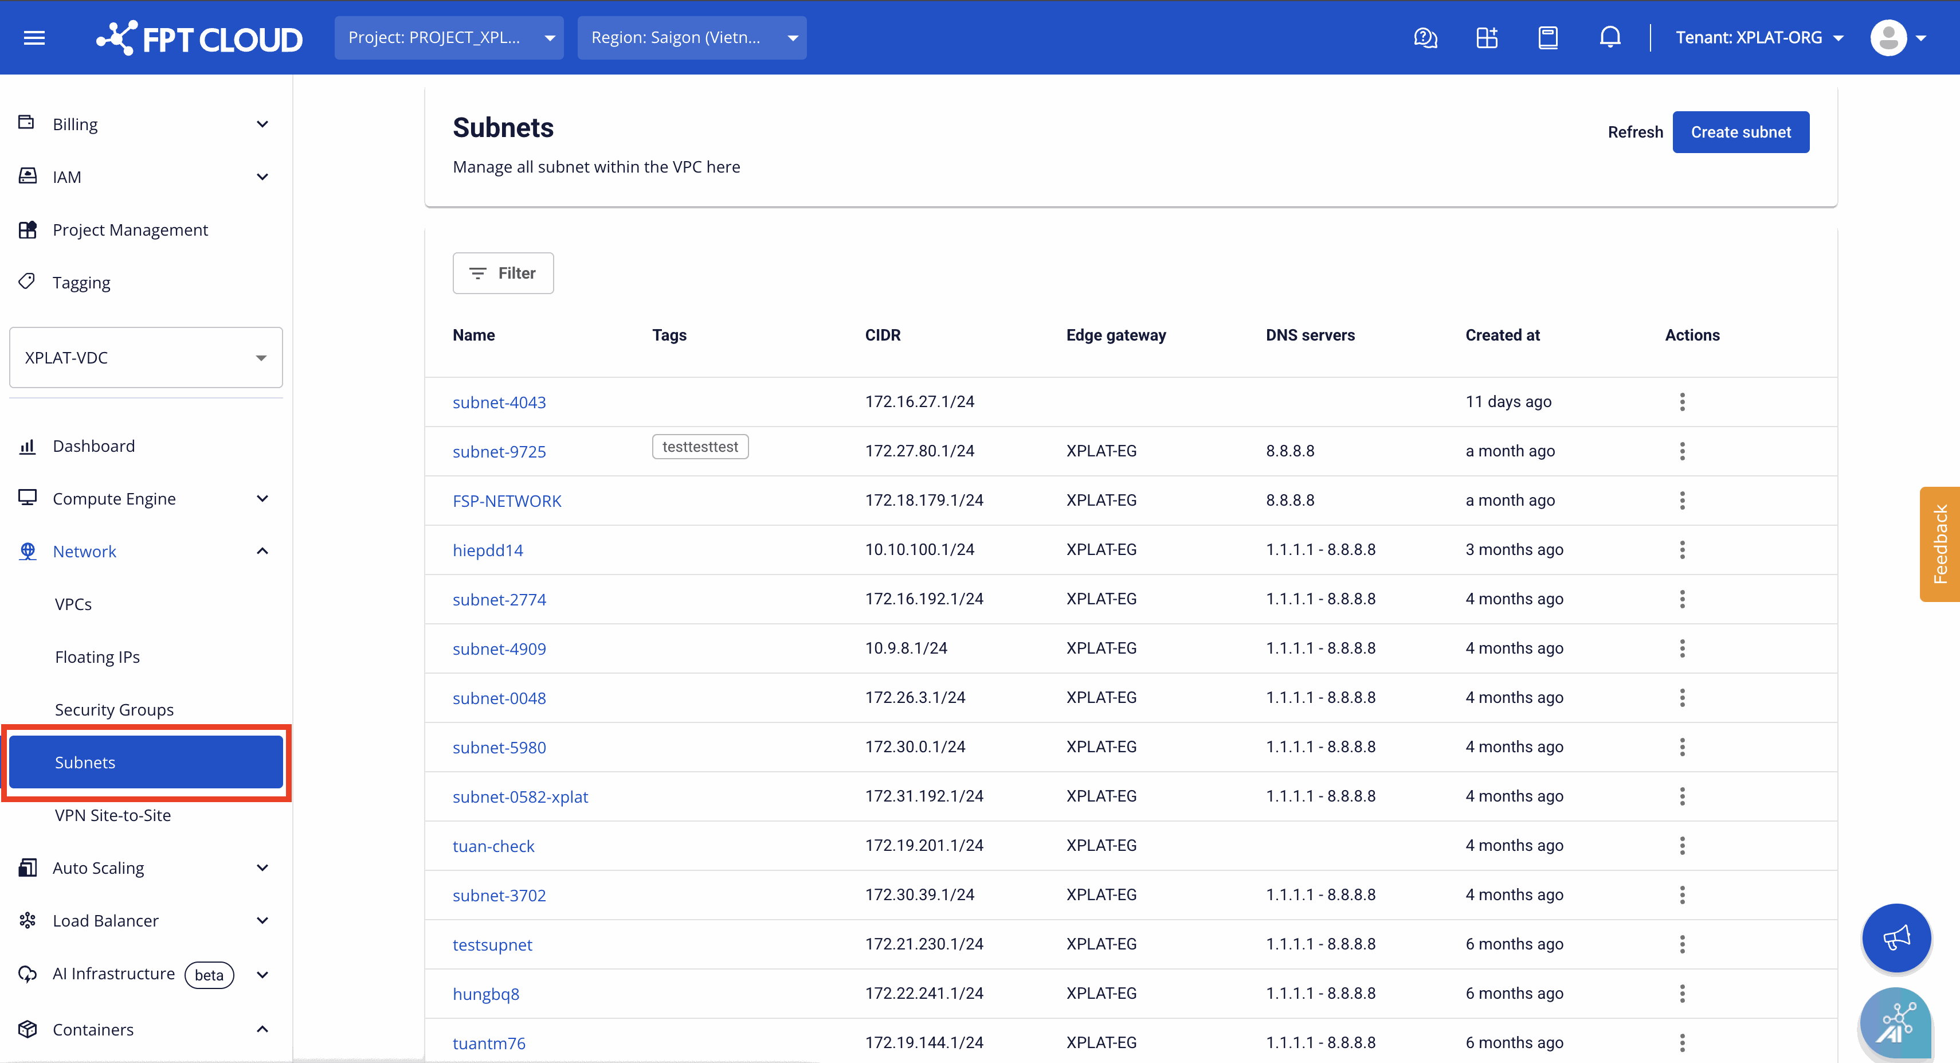Viewport: 1960px width, 1063px height.
Task: Open the Region Saigon dropdown
Action: tap(692, 37)
